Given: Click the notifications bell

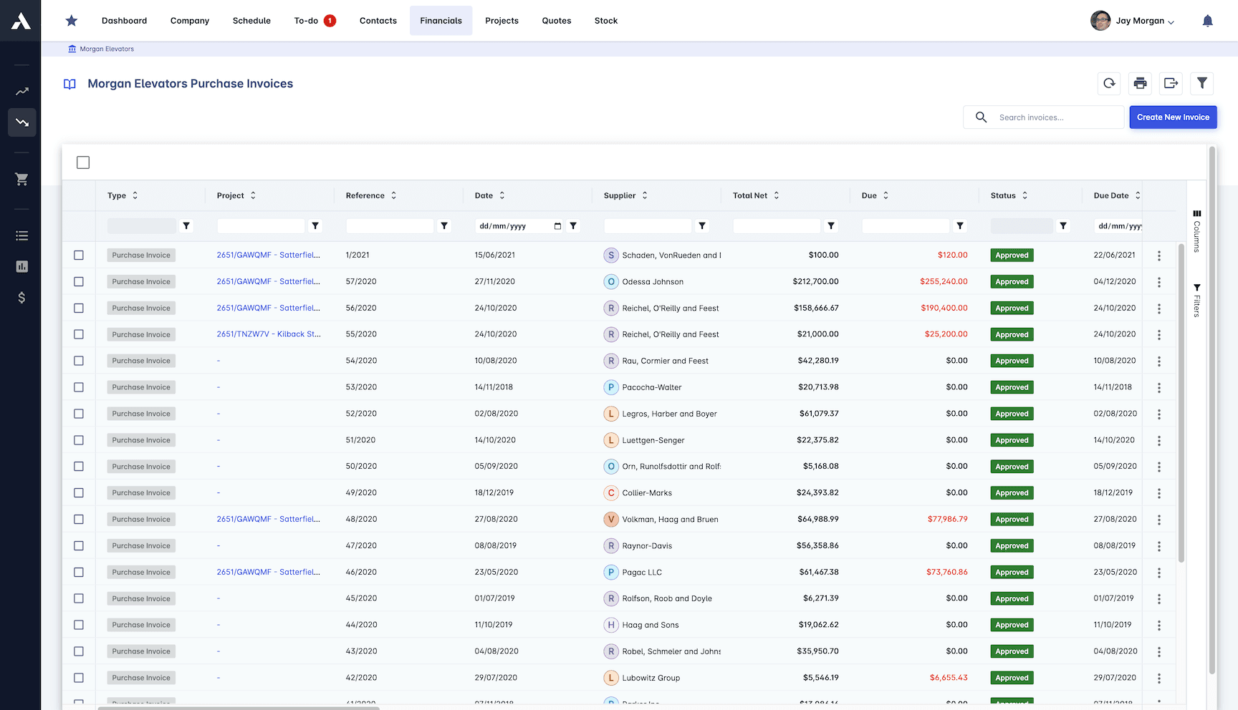Looking at the screenshot, I should [1208, 21].
